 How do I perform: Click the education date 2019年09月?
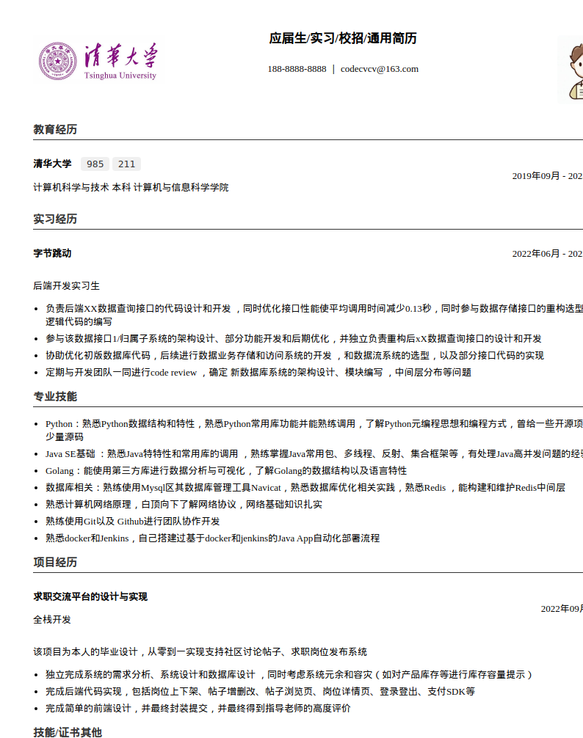coord(536,176)
